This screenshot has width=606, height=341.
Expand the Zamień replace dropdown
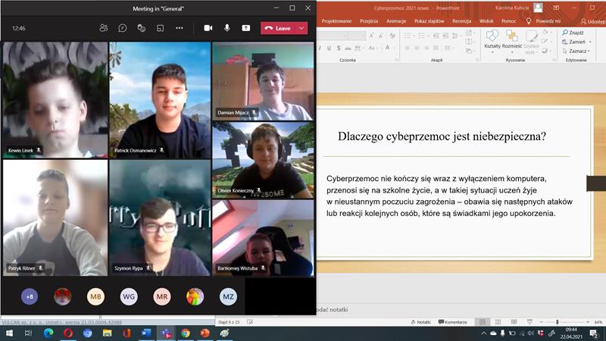pos(589,42)
